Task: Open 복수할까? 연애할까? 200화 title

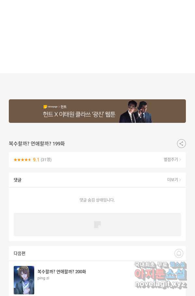Action: tap(62, 271)
